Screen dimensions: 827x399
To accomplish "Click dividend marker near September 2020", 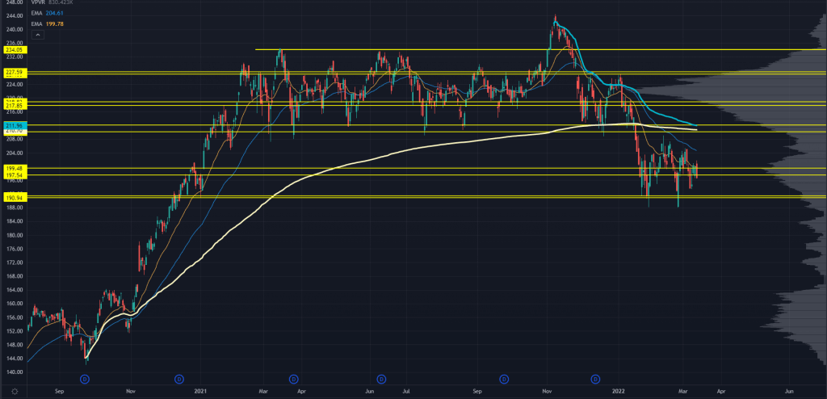I will tap(84, 379).
